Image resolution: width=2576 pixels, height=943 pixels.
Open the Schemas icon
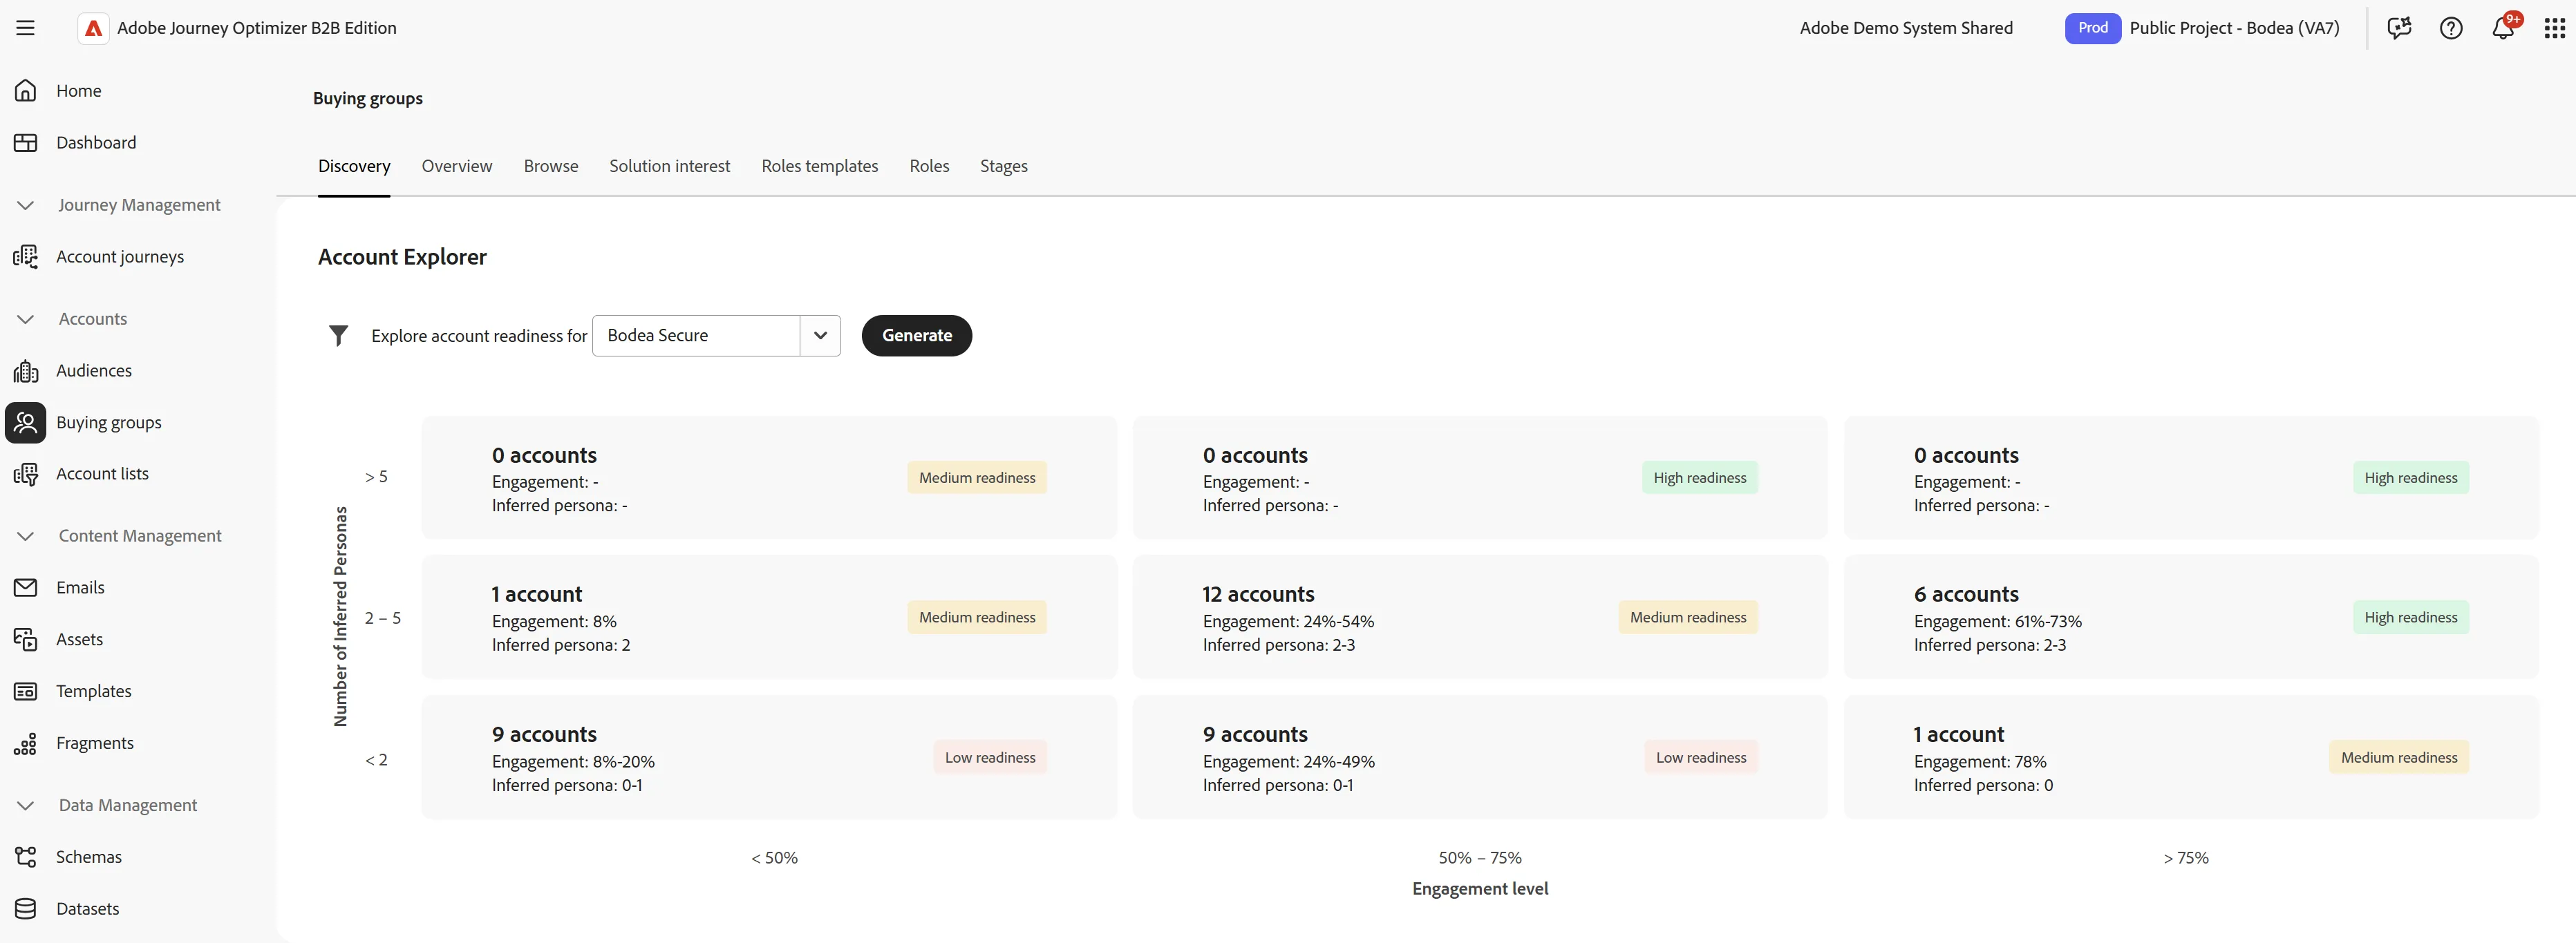coord(26,857)
